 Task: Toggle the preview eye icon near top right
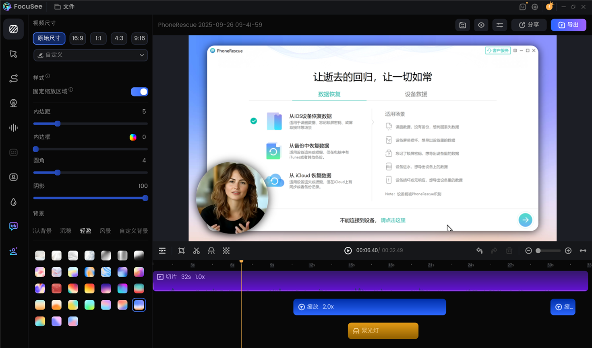(481, 25)
